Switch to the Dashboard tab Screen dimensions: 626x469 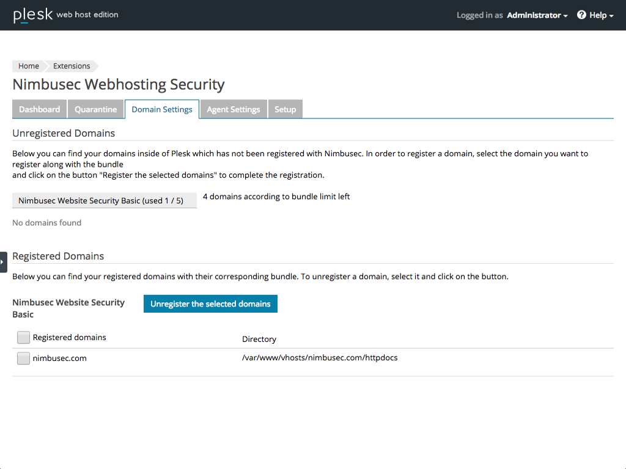(40, 109)
